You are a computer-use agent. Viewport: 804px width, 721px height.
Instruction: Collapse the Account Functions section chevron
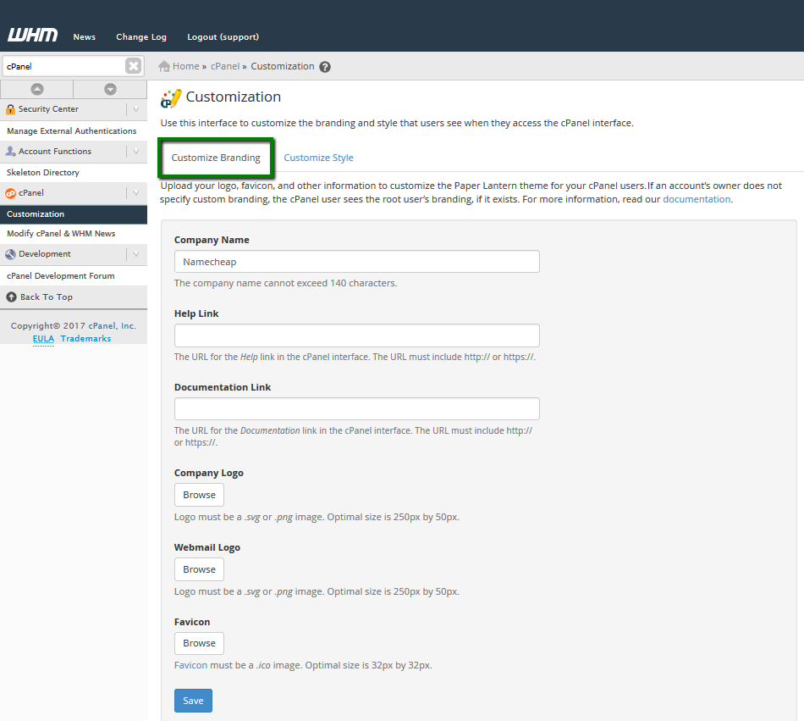tap(136, 152)
